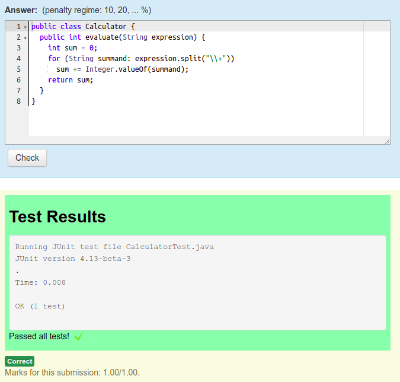Click 'OK (1 test)' output line

[40, 306]
